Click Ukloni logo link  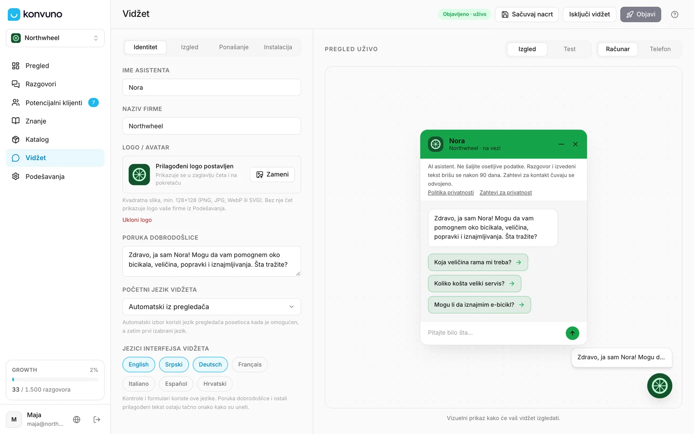click(x=137, y=220)
